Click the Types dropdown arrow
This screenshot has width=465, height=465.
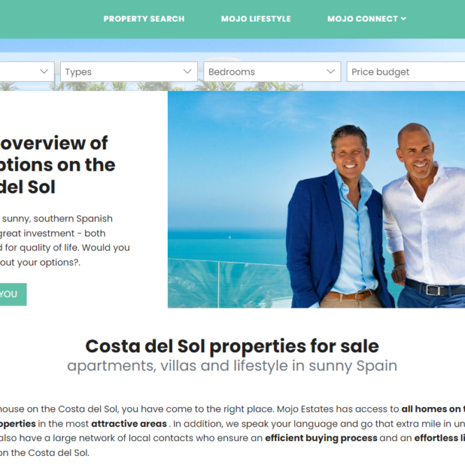pyautogui.click(x=187, y=71)
